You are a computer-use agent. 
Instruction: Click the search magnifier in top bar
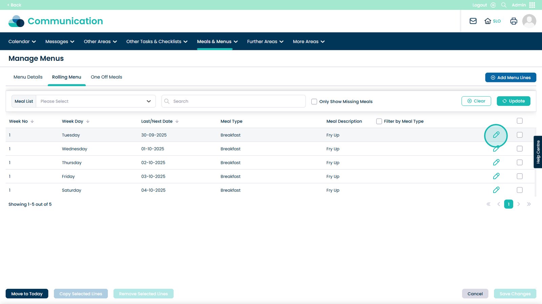504,5
